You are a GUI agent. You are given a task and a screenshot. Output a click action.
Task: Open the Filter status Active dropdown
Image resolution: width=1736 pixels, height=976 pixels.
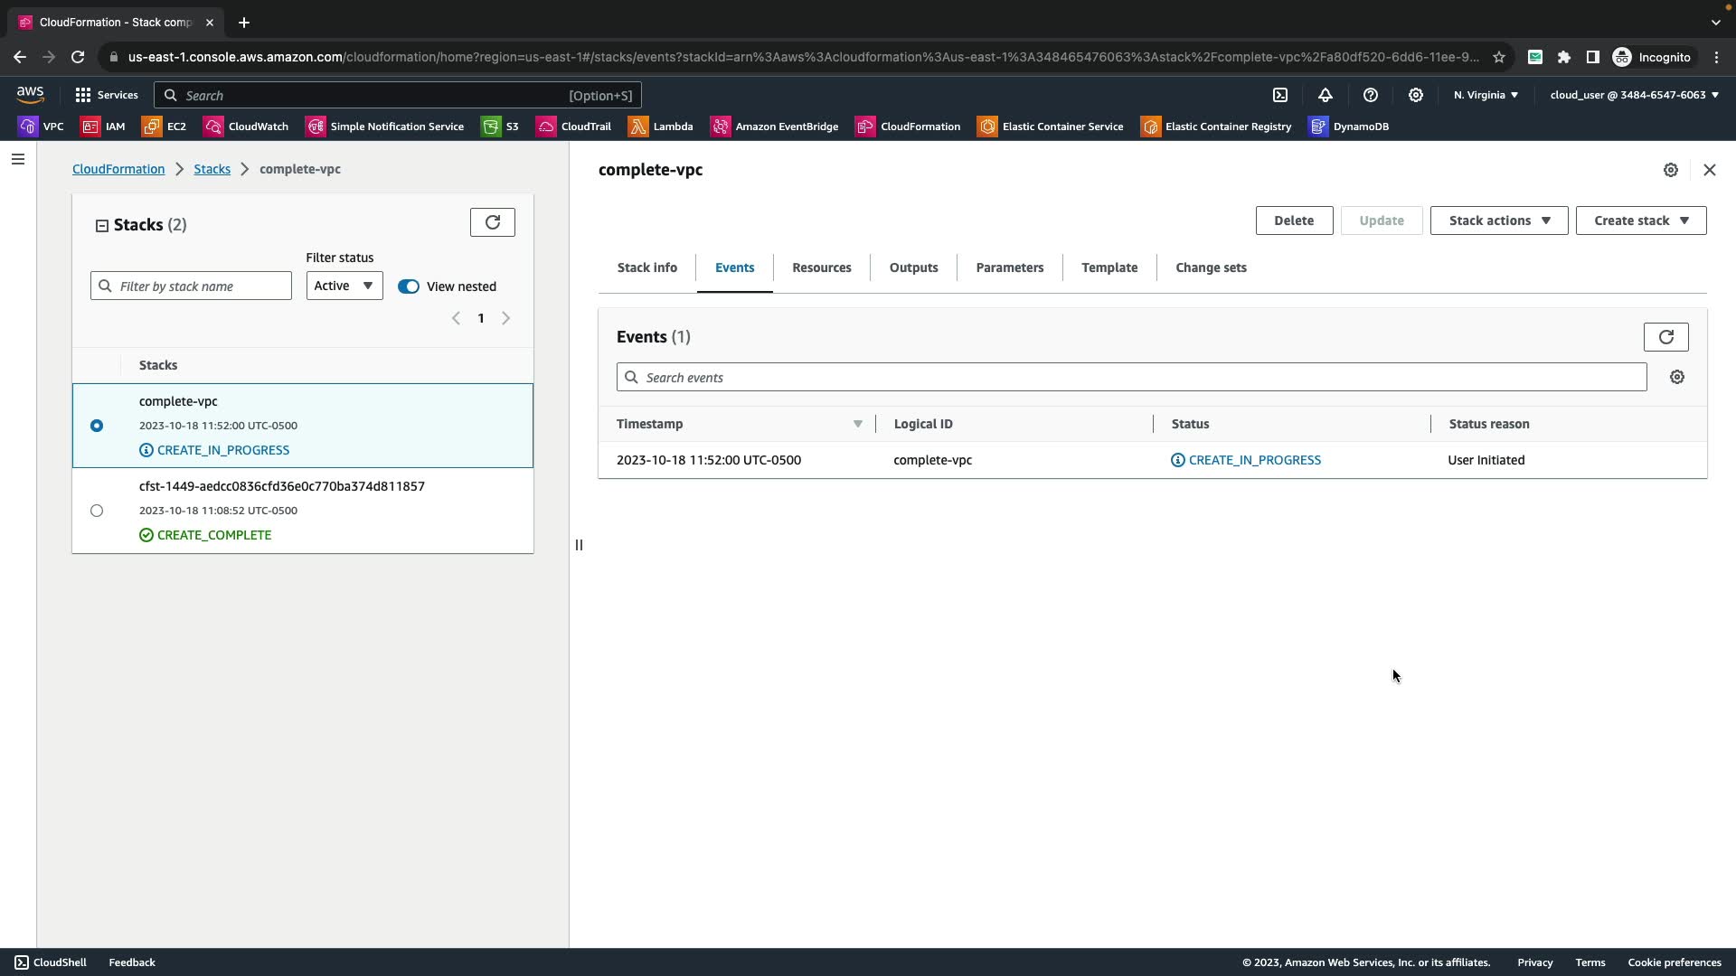pyautogui.click(x=344, y=286)
